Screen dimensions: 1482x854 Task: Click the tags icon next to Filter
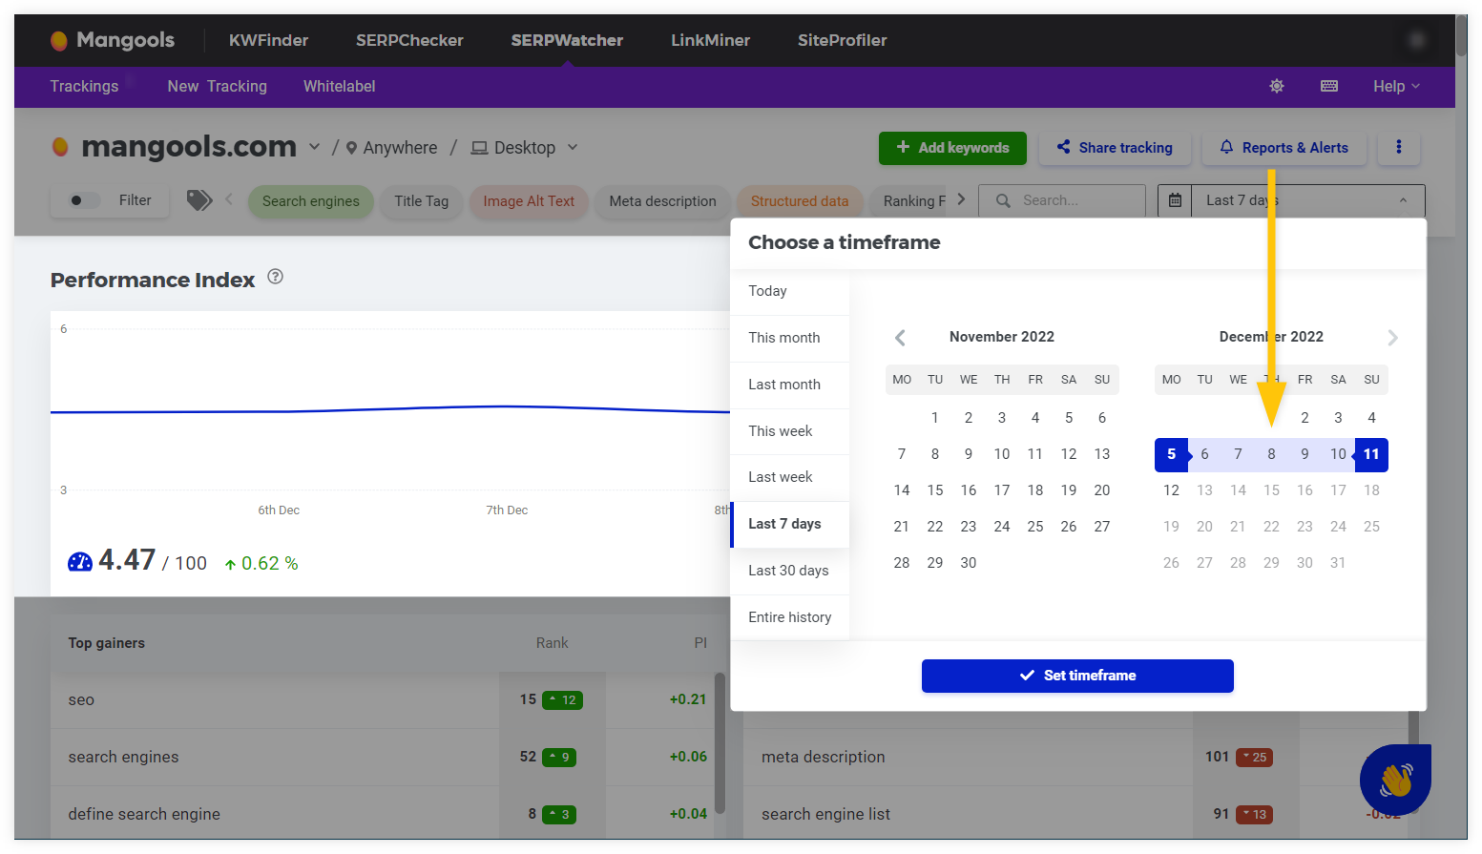(x=198, y=200)
